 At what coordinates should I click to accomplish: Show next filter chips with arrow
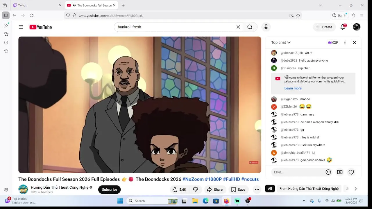356,189
